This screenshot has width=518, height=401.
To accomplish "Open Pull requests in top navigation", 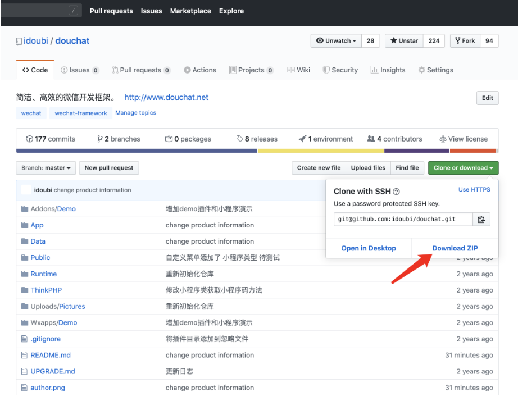I will click(x=111, y=11).
